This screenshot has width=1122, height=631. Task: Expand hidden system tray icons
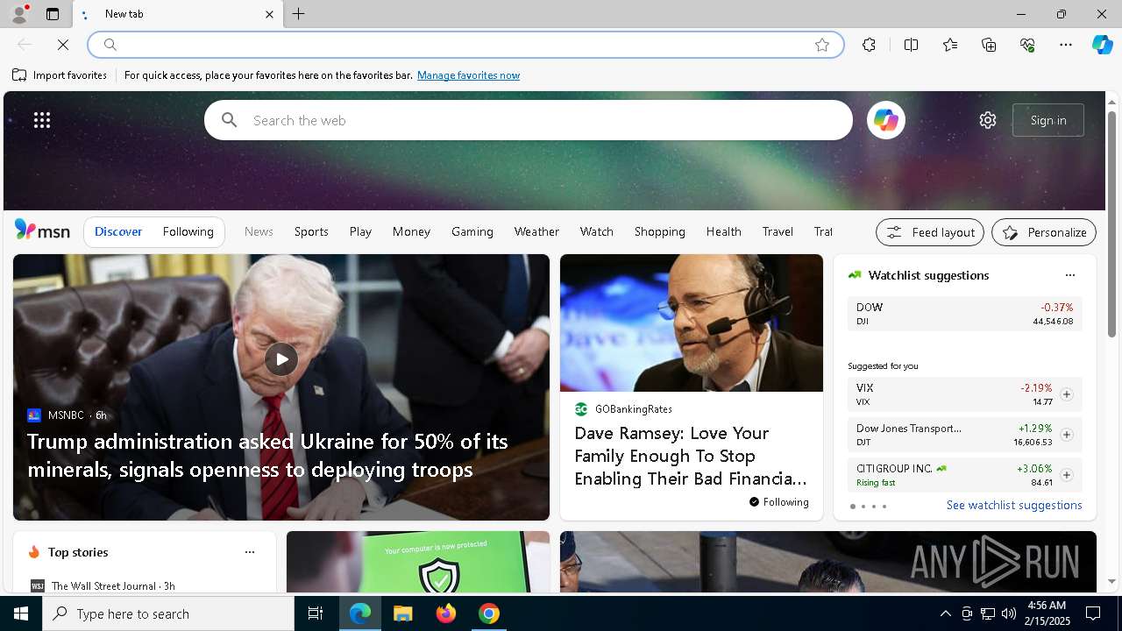coord(945,613)
